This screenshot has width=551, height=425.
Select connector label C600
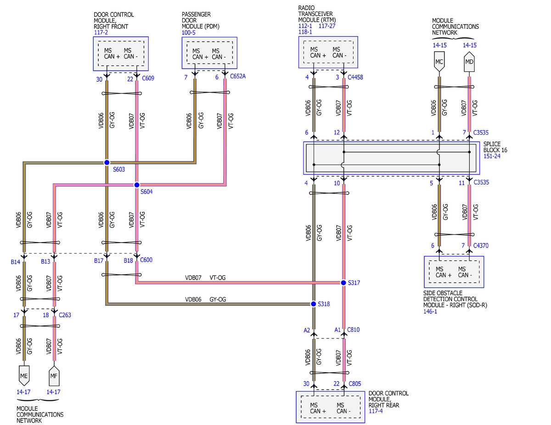146,260
